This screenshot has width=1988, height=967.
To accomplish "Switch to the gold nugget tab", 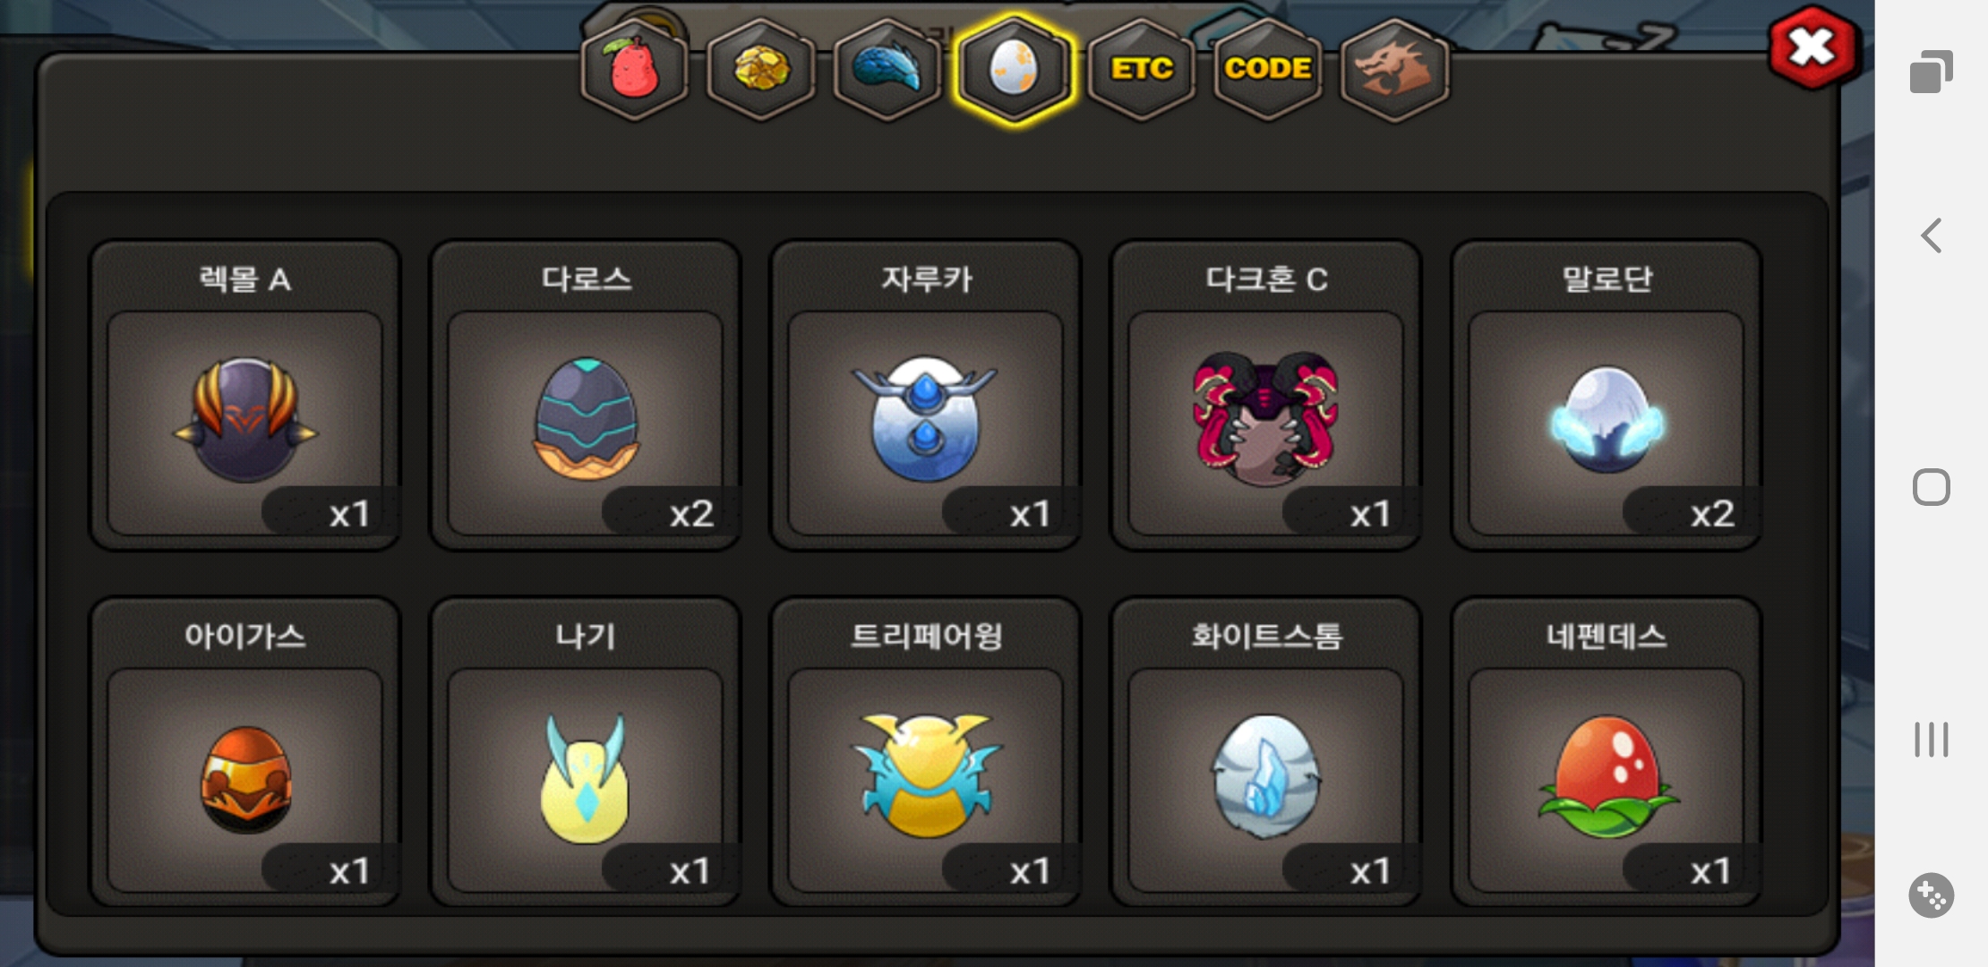I will click(x=761, y=69).
